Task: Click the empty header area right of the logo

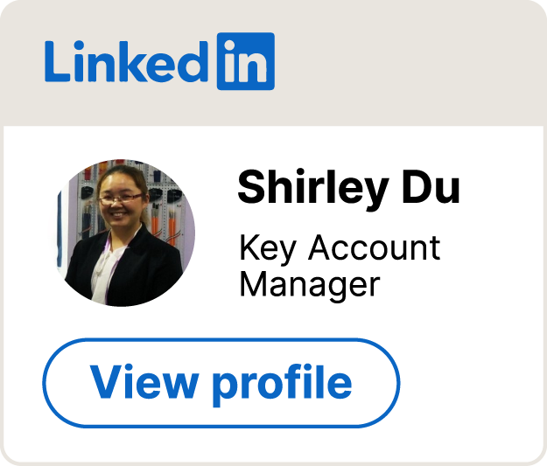Action: [411, 61]
